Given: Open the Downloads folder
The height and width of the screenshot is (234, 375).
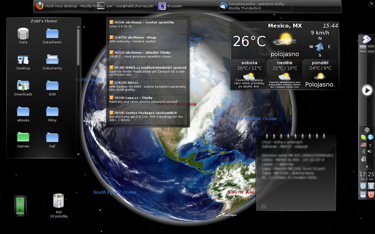Looking at the screenshot, I should [x=23, y=88].
